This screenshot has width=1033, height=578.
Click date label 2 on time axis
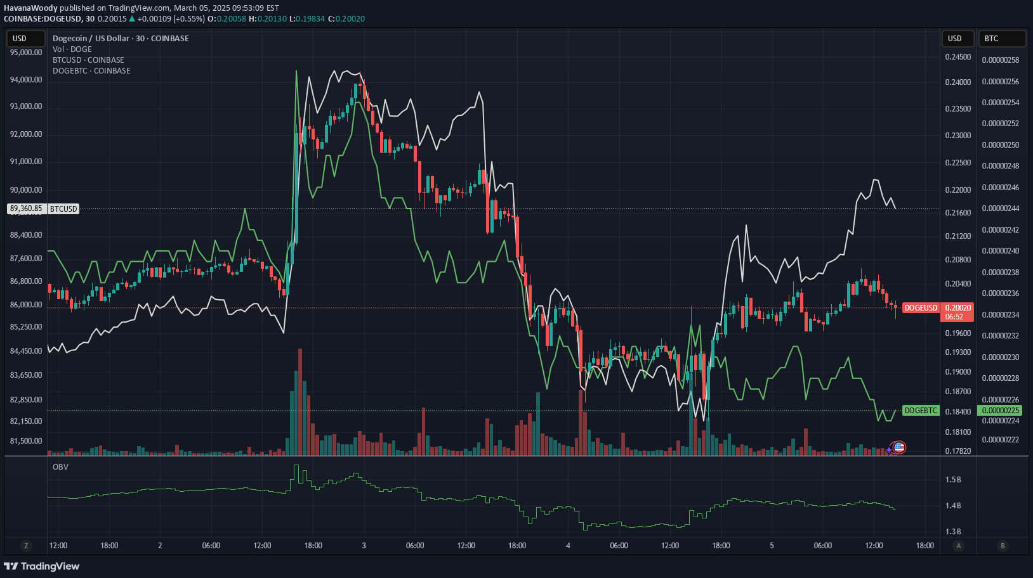tap(160, 546)
